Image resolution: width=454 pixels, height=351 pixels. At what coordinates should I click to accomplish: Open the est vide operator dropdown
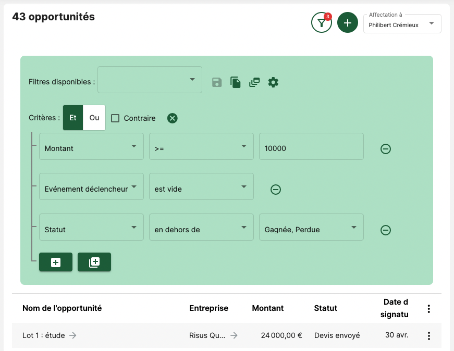[202, 186]
